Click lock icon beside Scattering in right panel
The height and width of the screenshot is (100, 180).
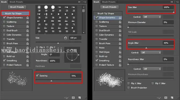point(120,22)
